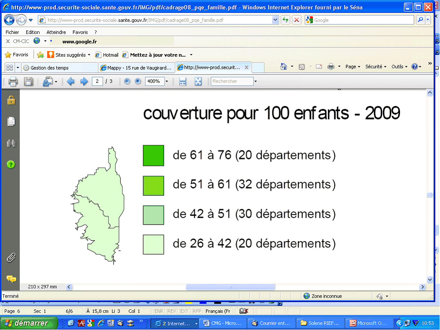Expand the 400% zoom level dropdown

pos(167,81)
